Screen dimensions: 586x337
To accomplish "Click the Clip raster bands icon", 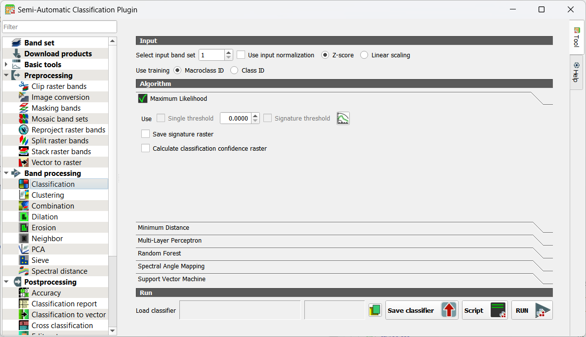I will pyautogui.click(x=24, y=86).
